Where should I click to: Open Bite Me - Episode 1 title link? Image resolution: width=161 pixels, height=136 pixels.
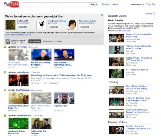coord(139,127)
